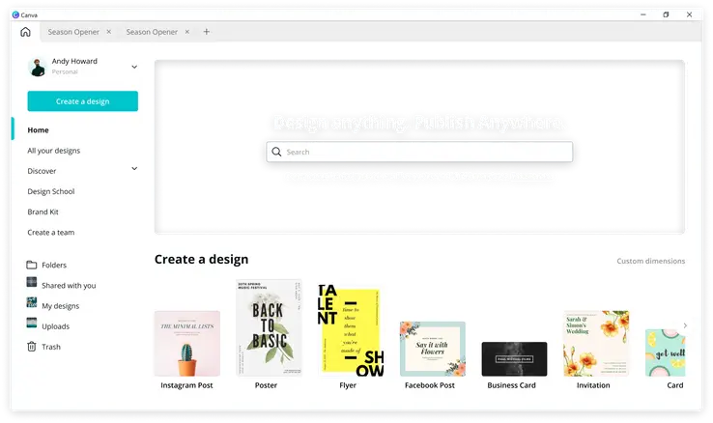Open Brand Kit
The width and height of the screenshot is (713, 423).
43,211
